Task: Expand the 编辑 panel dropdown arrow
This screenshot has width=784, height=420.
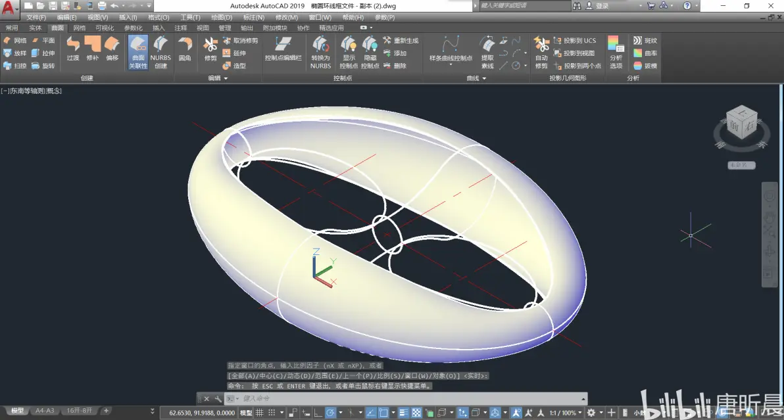Action: pos(226,78)
